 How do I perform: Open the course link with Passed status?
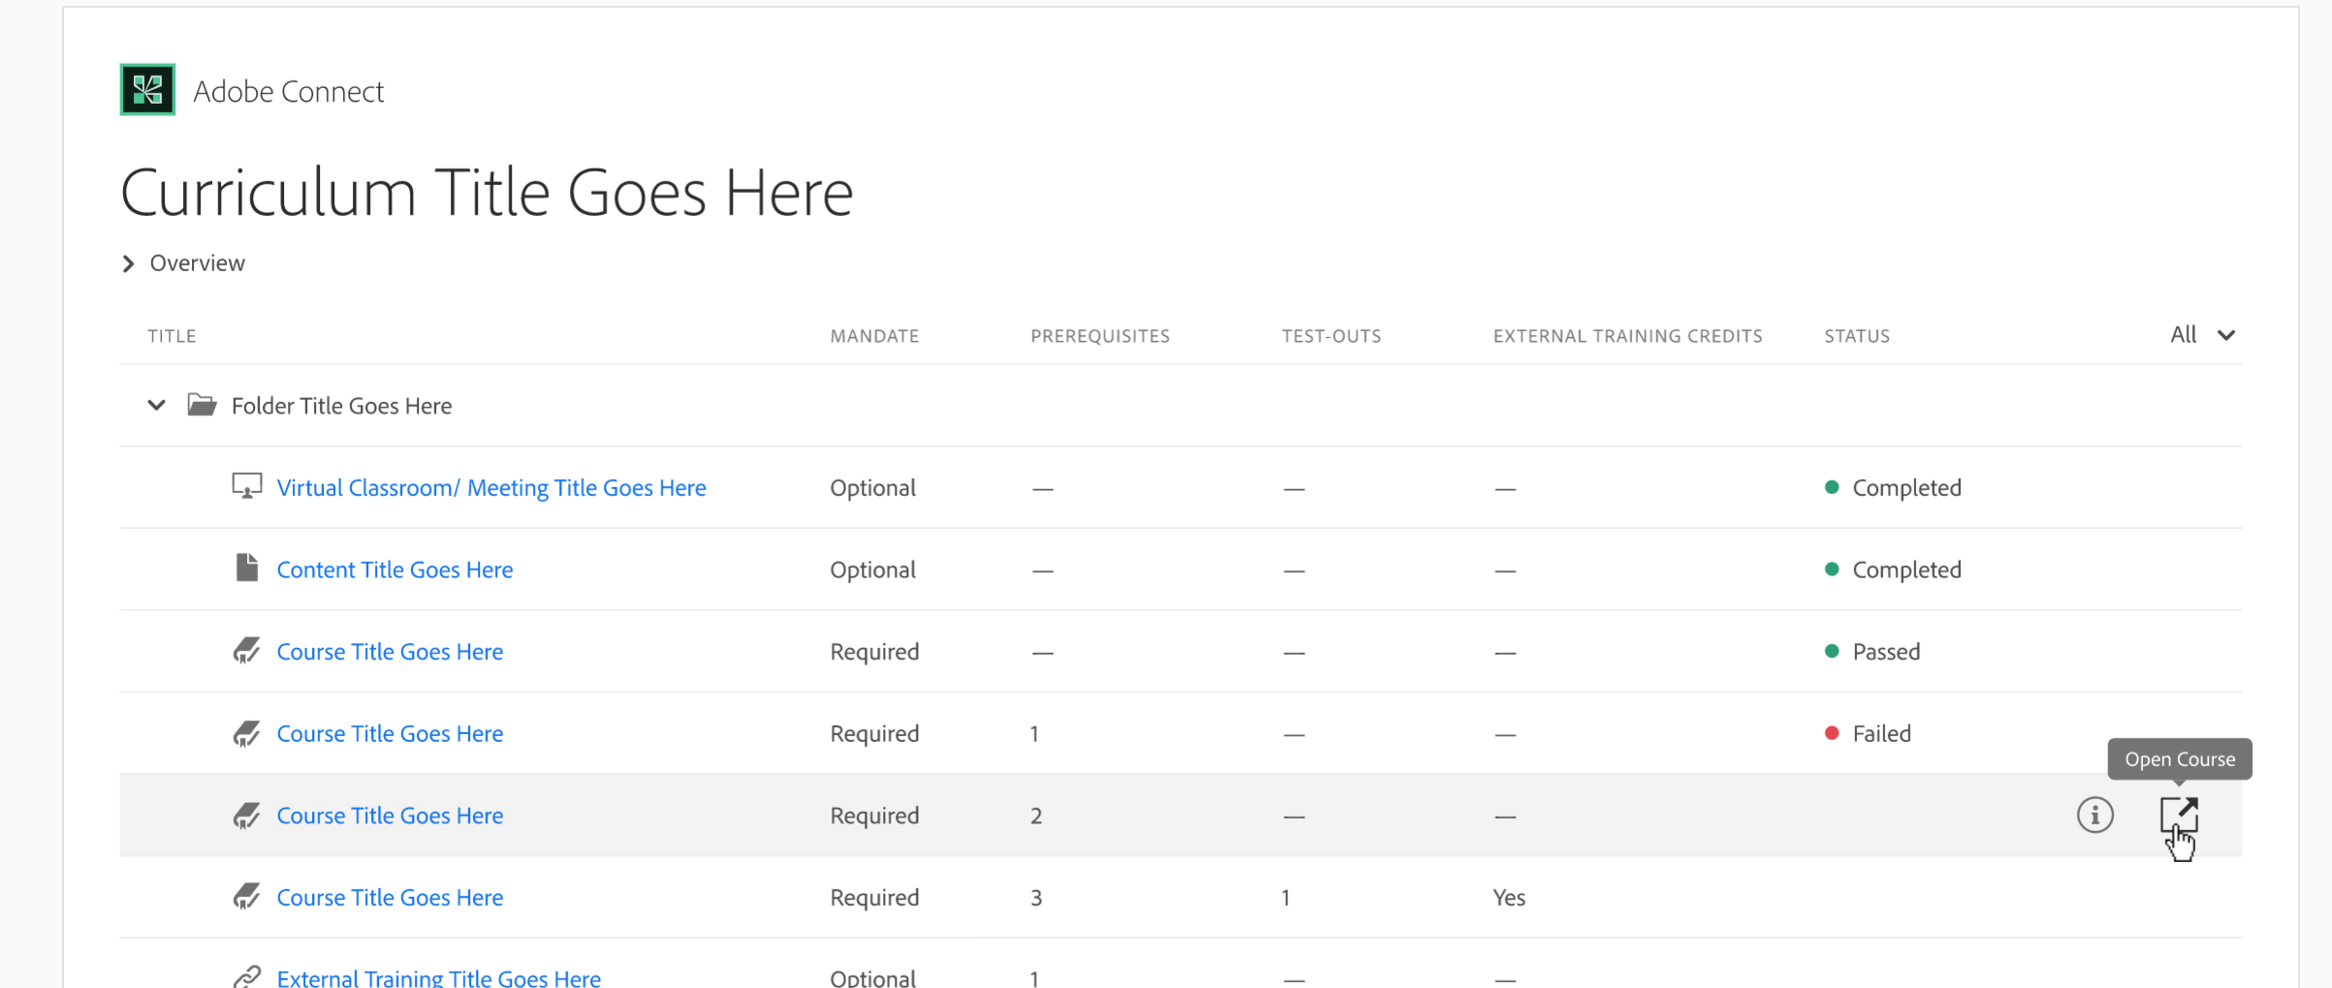pyautogui.click(x=390, y=652)
